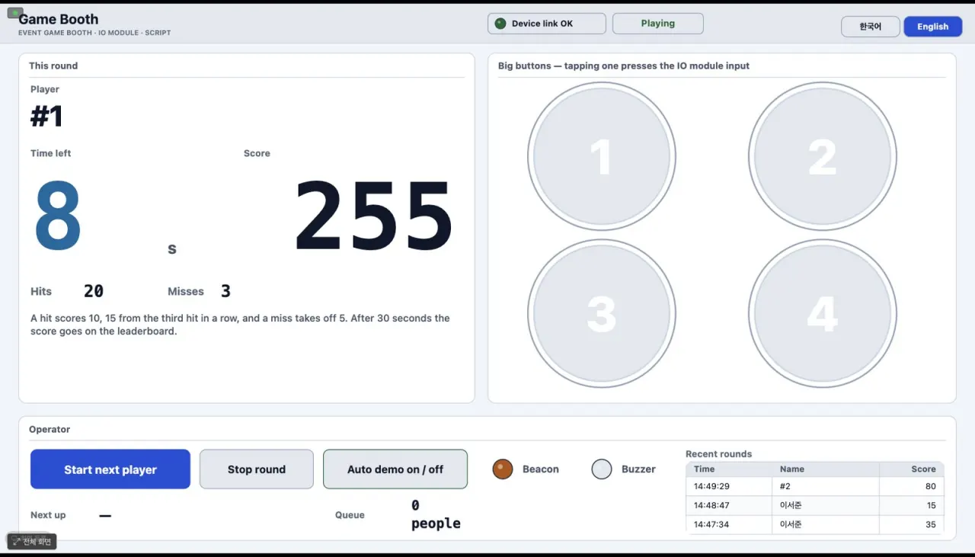975x557 pixels.
Task: Switch language to English
Action: coord(933,27)
